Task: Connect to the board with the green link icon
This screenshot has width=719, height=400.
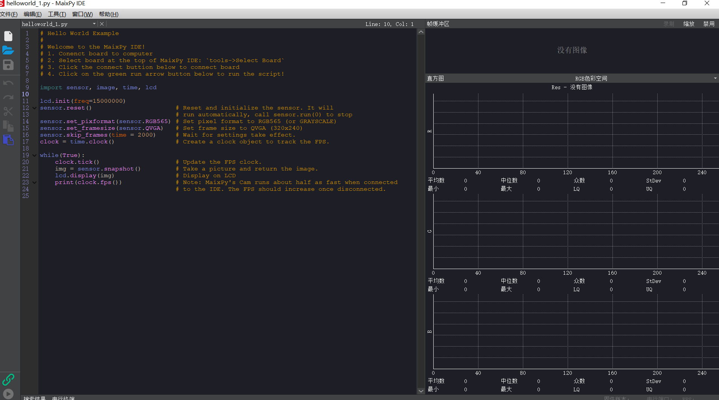Action: click(8, 379)
